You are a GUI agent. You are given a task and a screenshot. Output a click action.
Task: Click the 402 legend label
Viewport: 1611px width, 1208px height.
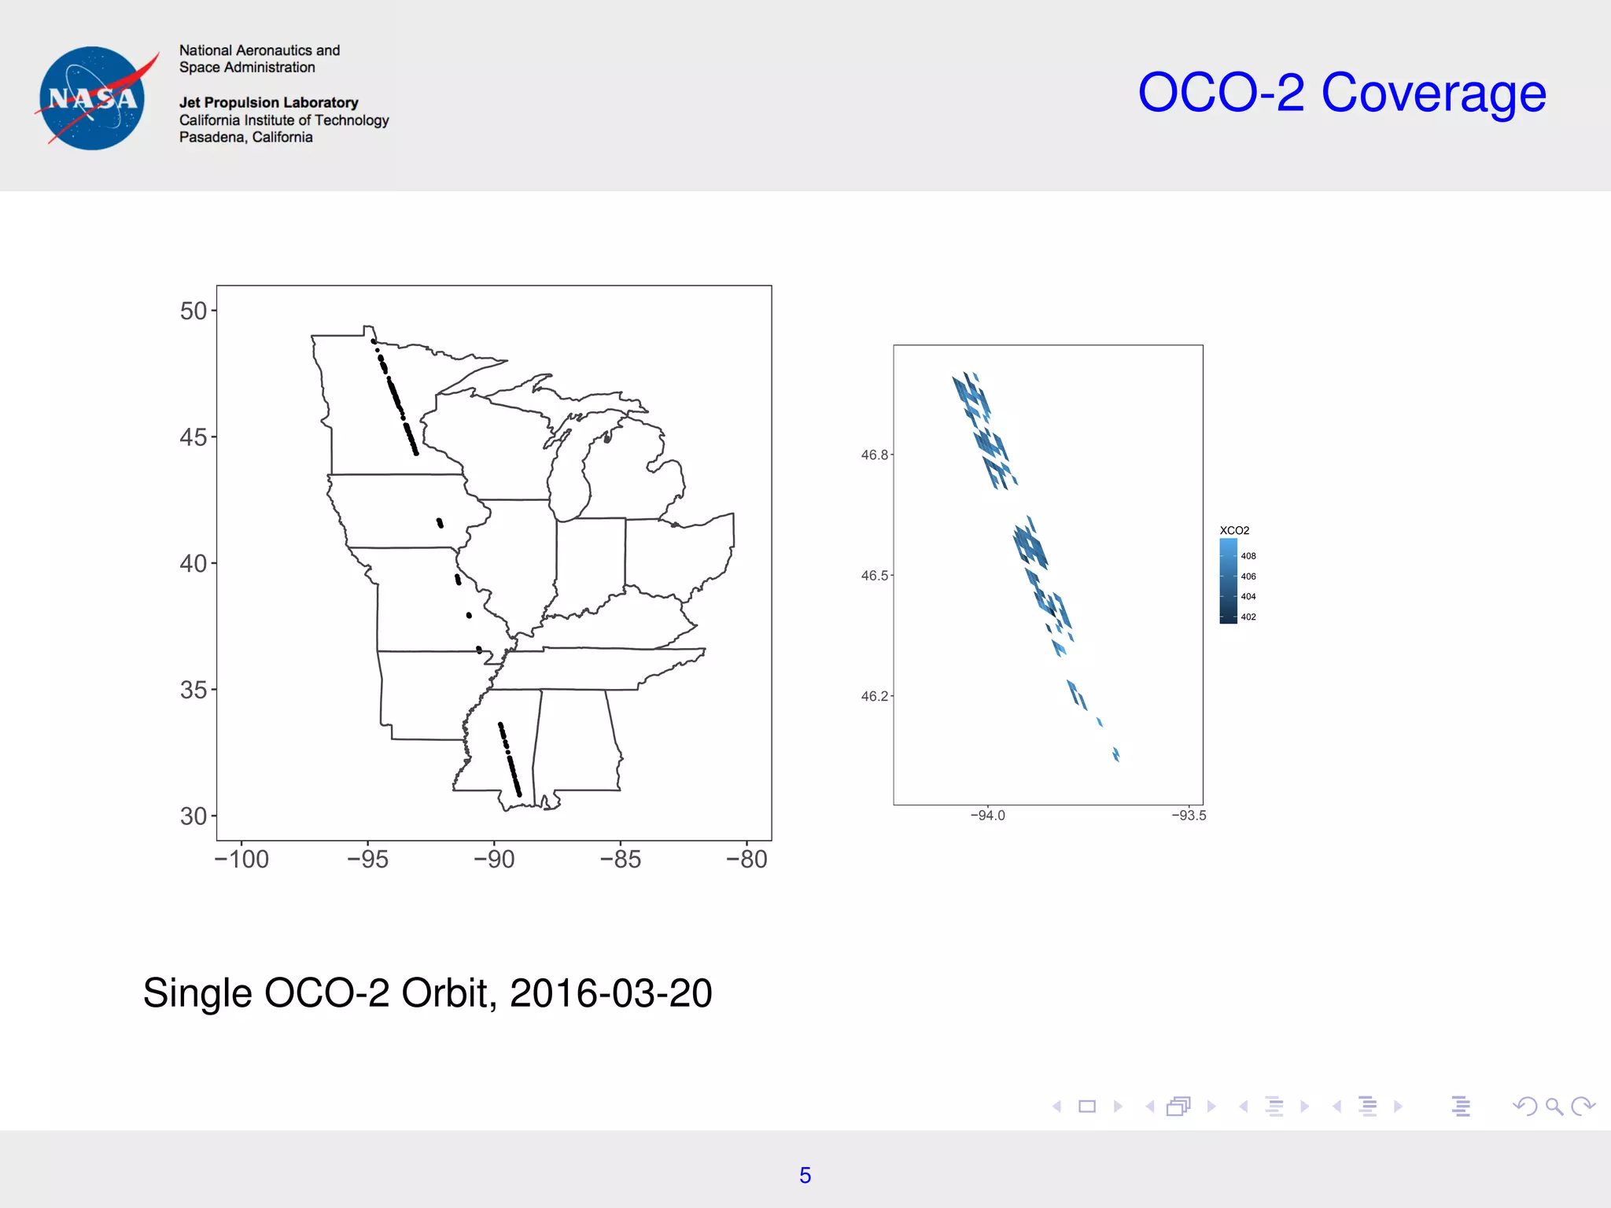point(1248,617)
